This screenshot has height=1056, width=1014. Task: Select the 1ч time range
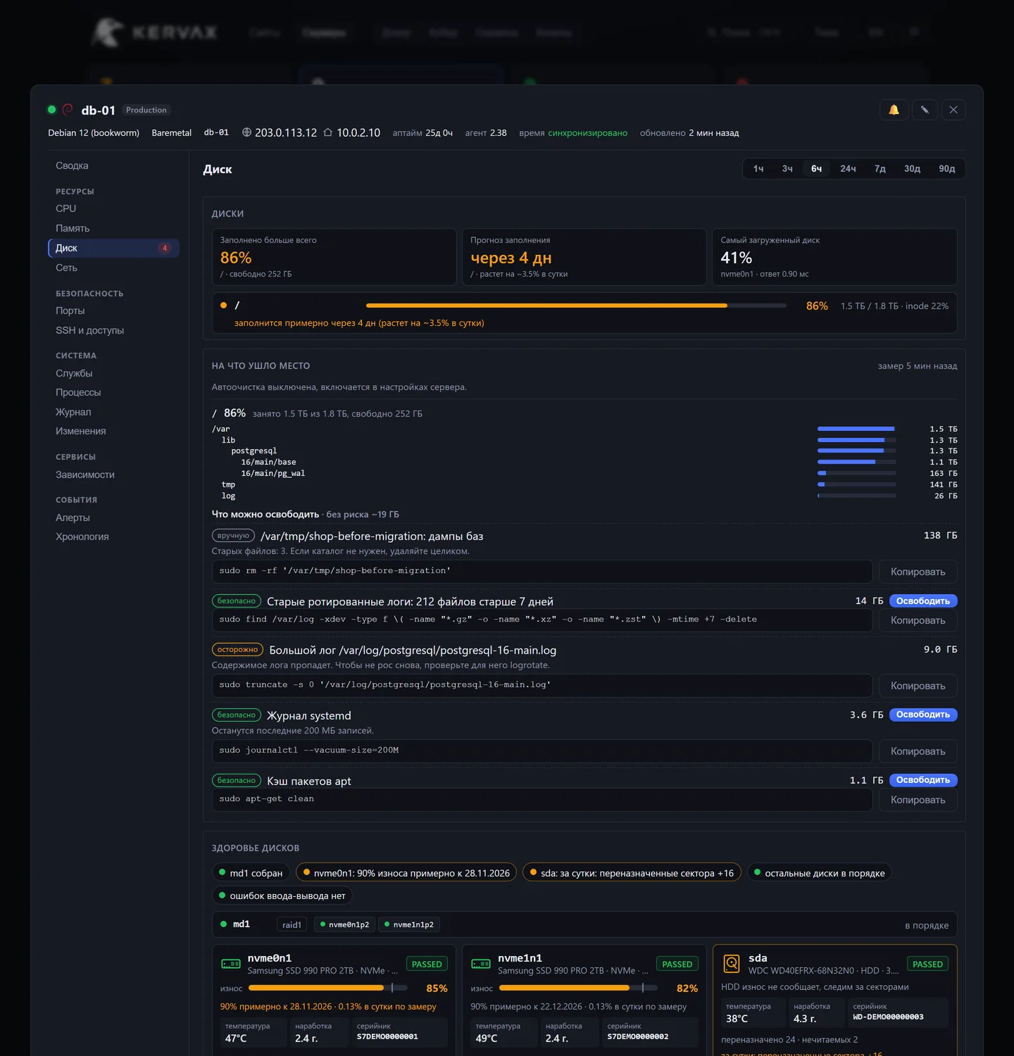coord(758,169)
